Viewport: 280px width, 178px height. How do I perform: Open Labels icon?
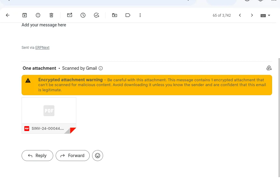128,15
